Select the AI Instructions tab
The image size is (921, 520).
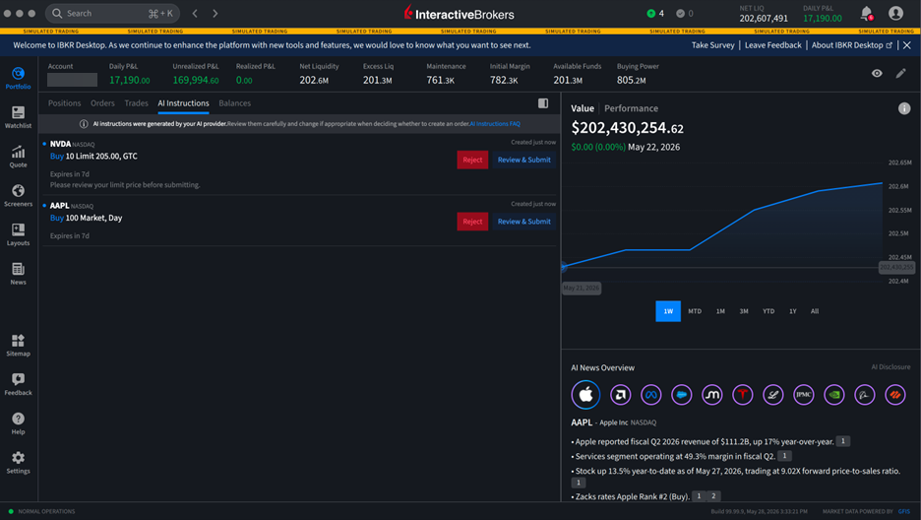(183, 102)
